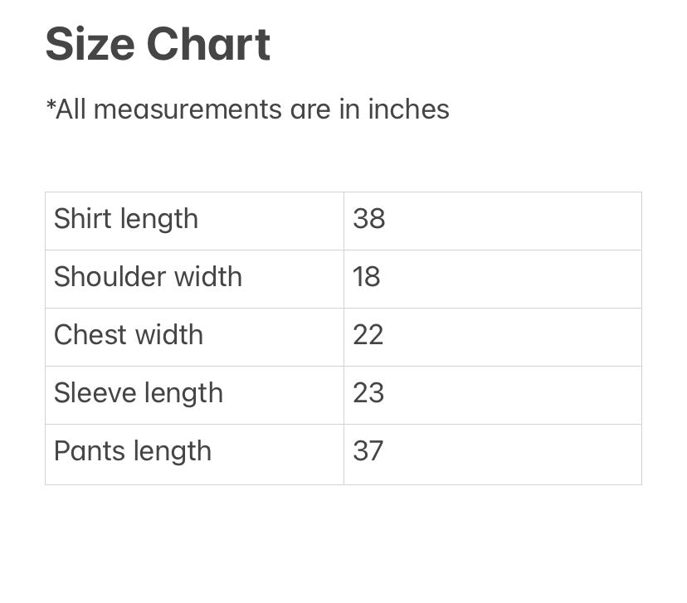This screenshot has width=687, height=603.
Task: Select the chest width value 22
Action: click(368, 335)
